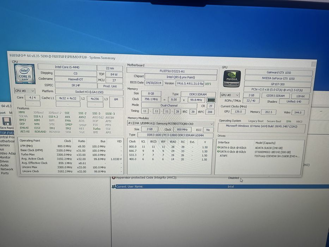Click the Gainward GTX 1050 field
This screenshot has width=329, height=247.
(x=279, y=72)
